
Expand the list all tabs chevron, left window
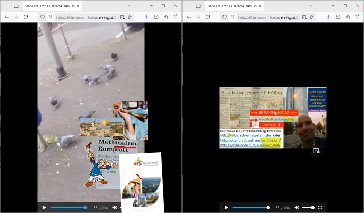tap(129, 6)
